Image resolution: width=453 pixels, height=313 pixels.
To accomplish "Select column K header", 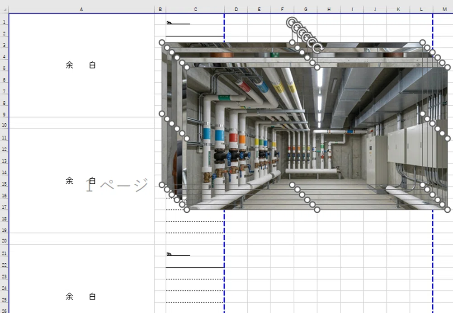I will point(398,9).
